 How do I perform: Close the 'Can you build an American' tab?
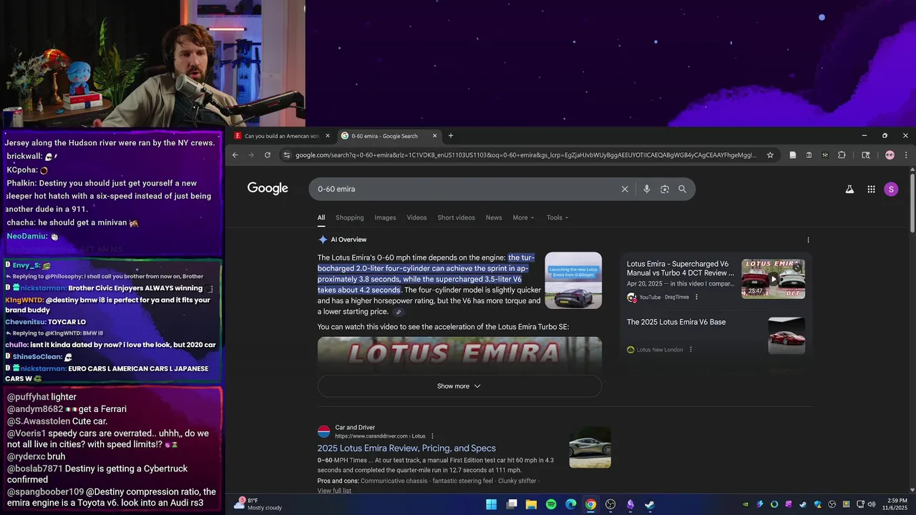328,136
